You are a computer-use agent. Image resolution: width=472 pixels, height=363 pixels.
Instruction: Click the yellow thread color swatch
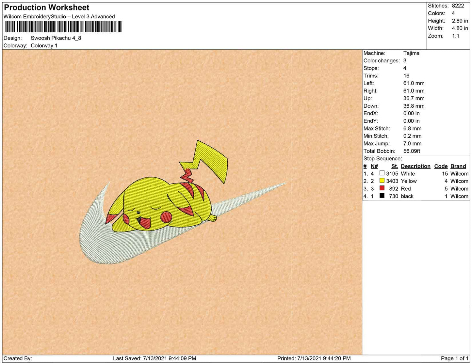click(382, 181)
